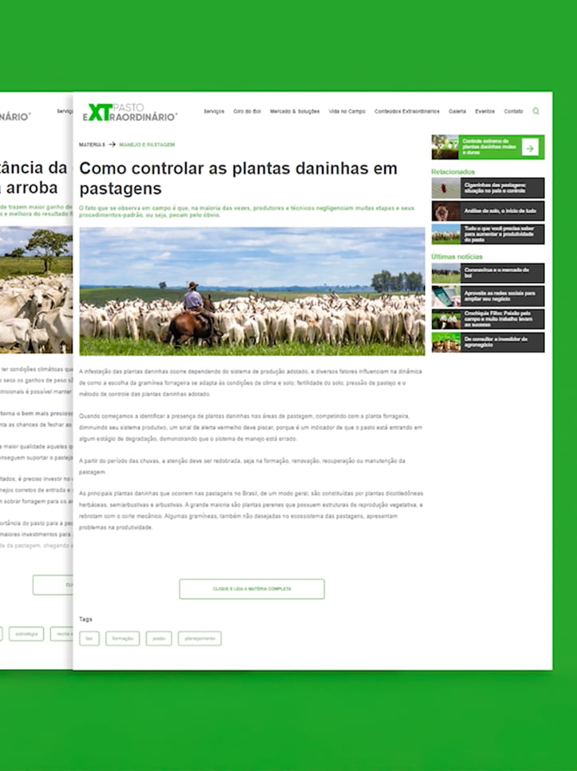Click 'Clique e leia a matéria completa' button
577x771 pixels.
point(252,589)
